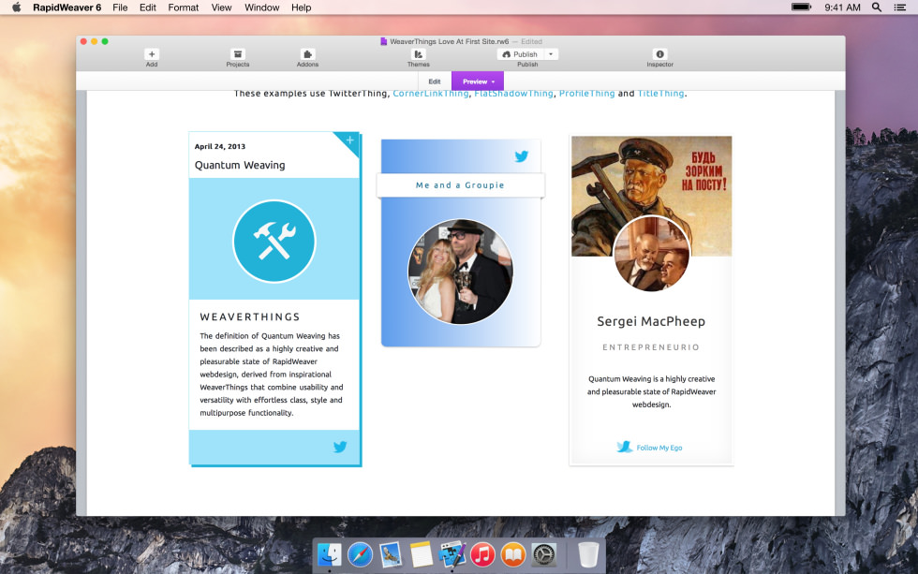Click the WEAVERTHINGS heading

pyautogui.click(x=250, y=316)
